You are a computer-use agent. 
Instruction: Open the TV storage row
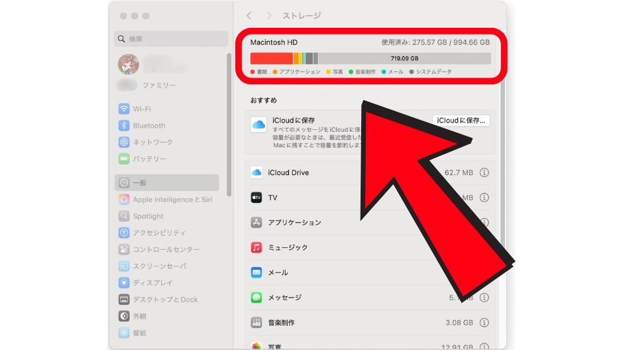[x=370, y=198]
